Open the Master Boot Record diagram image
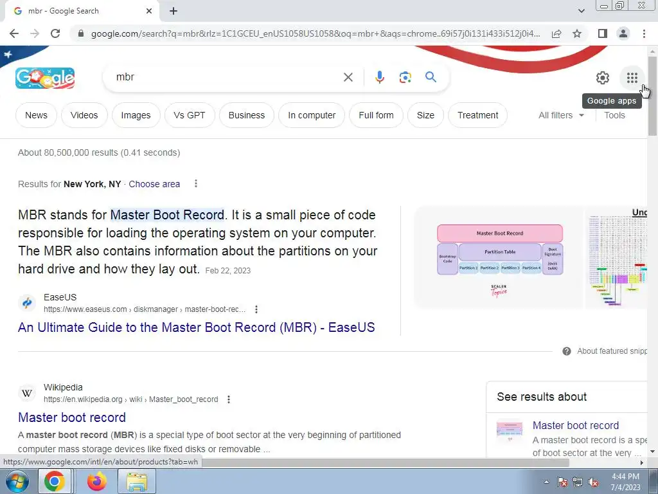The image size is (658, 494). [499, 257]
